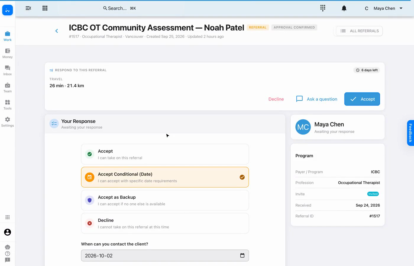The width and height of the screenshot is (414, 266).
Task: Click the app logo icon
Action: click(x=7, y=10)
